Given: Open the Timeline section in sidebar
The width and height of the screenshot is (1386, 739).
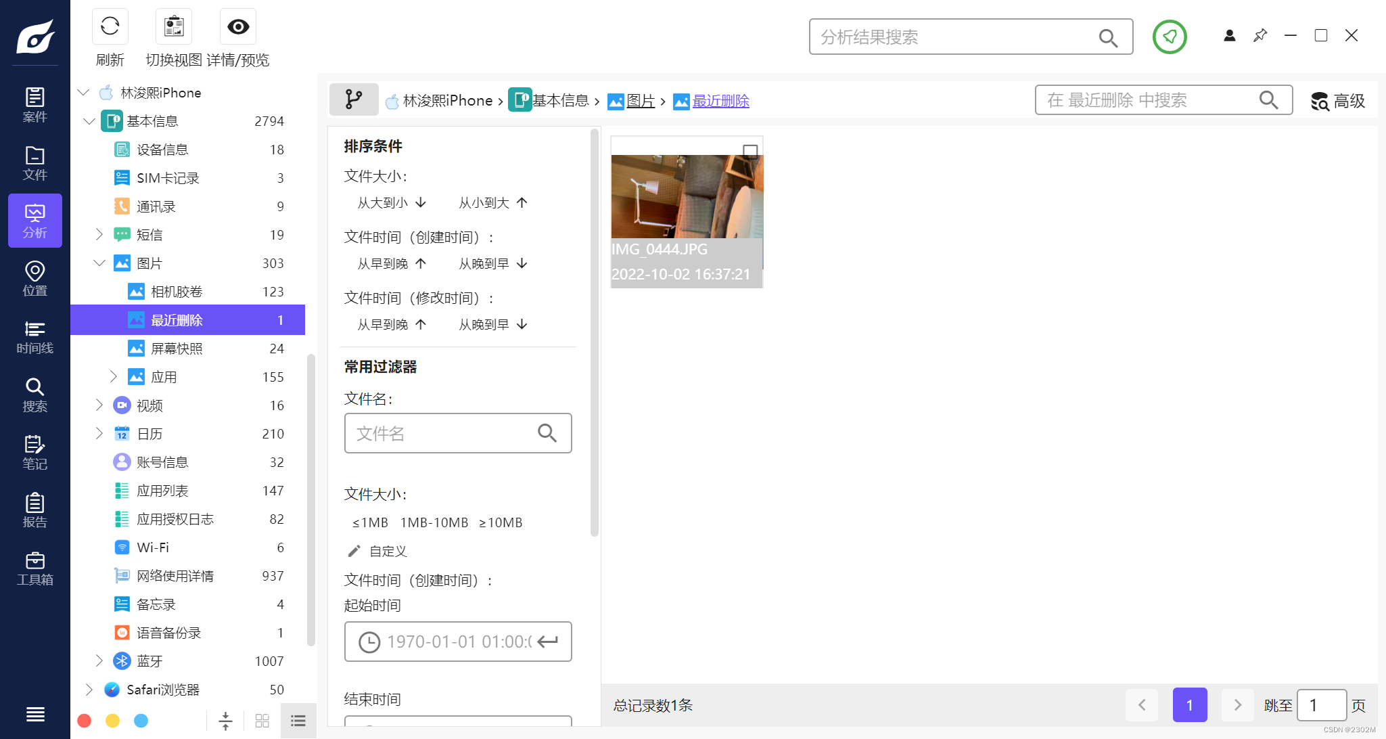Looking at the screenshot, I should 34,337.
